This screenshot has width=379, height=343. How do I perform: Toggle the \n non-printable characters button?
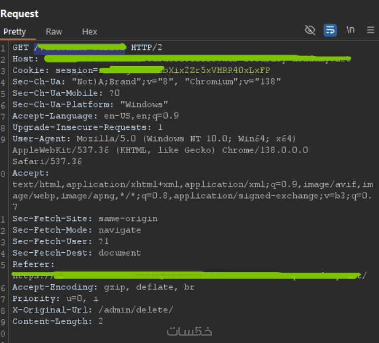pos(351,30)
